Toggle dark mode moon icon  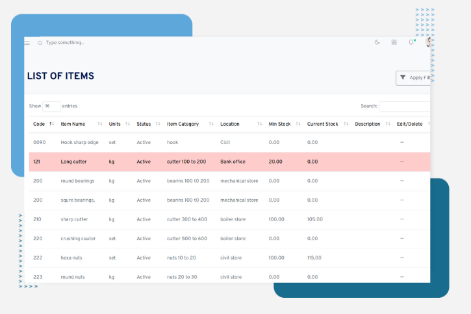tap(377, 42)
